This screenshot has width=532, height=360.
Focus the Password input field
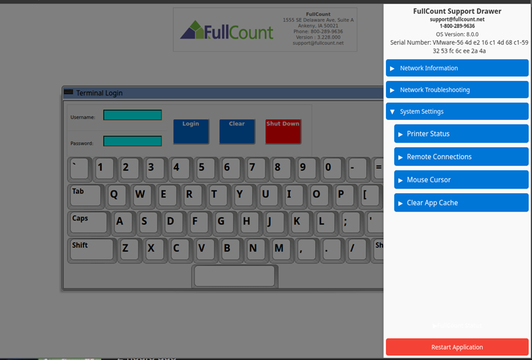point(132,142)
